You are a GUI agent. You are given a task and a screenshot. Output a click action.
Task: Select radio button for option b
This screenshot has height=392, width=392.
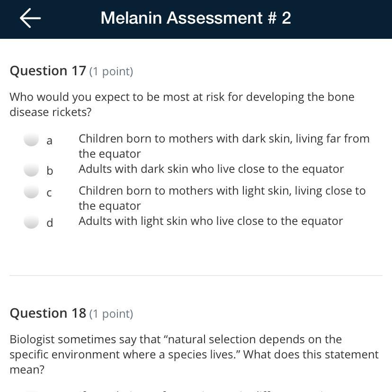(31, 169)
